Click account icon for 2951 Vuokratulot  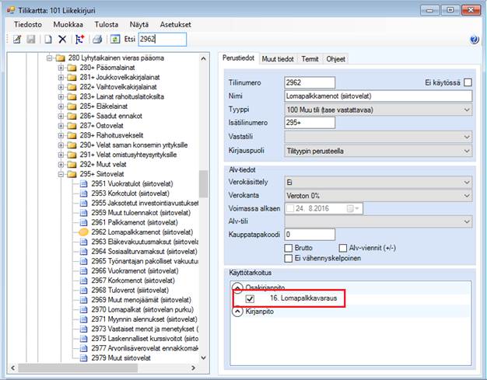pyautogui.click(x=83, y=184)
